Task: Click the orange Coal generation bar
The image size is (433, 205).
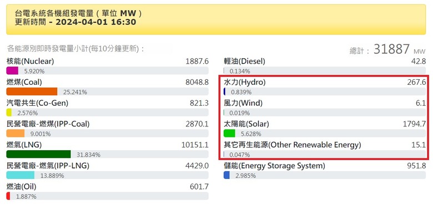Action: (32, 92)
